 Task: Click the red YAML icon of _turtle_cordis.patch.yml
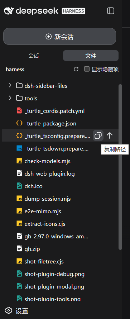pos(19,111)
